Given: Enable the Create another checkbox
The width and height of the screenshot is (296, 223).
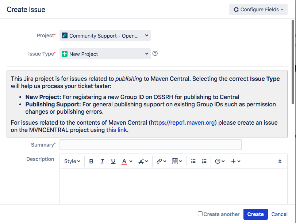Looking at the screenshot, I should pos(200,214).
